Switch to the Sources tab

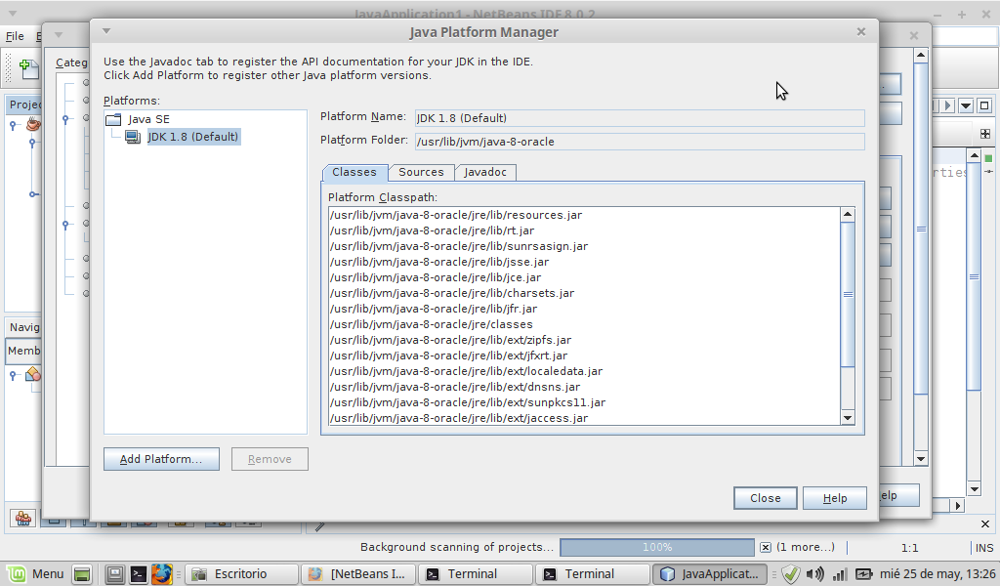[421, 172]
